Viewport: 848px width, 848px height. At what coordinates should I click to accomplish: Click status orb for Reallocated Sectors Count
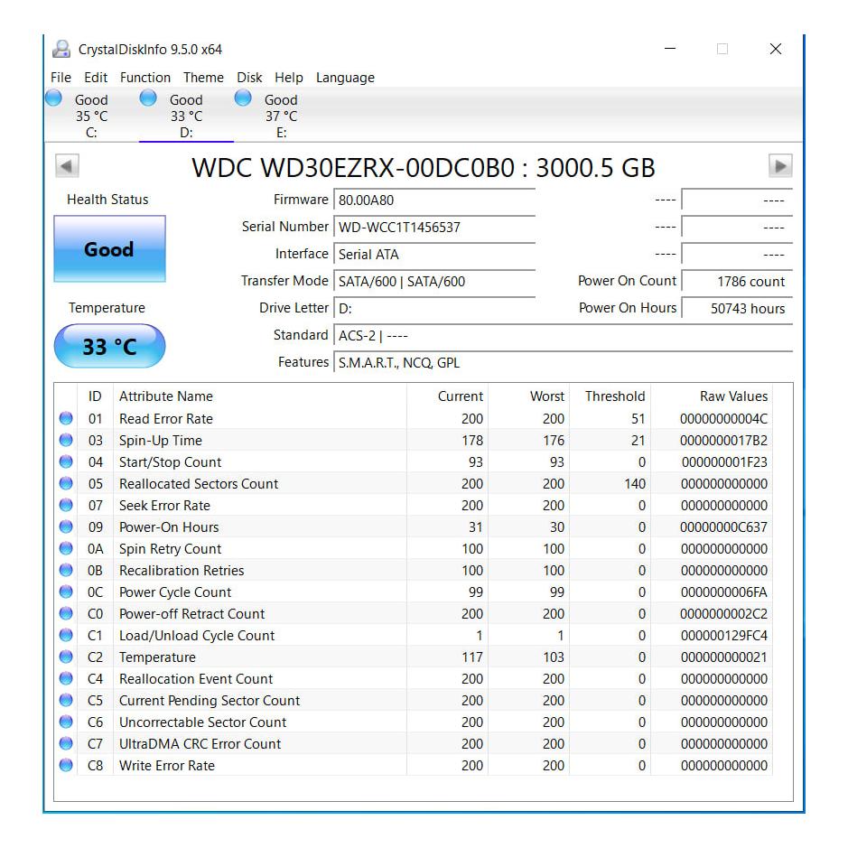pos(66,484)
